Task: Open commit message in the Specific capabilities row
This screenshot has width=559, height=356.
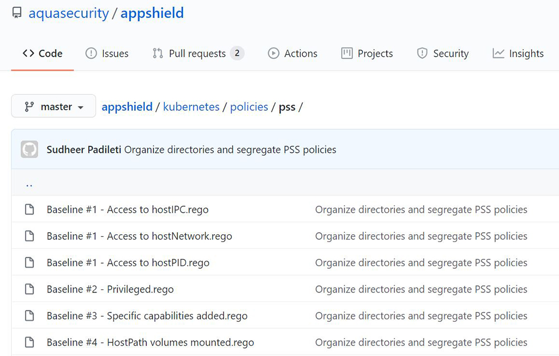Action: click(421, 316)
